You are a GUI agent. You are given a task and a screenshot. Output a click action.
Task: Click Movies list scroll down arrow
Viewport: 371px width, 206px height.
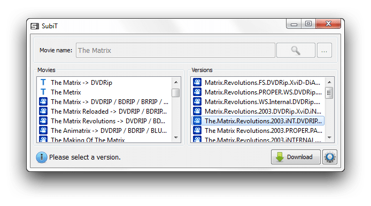(x=176, y=138)
